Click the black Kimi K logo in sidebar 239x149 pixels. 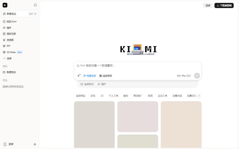pos(5,5)
